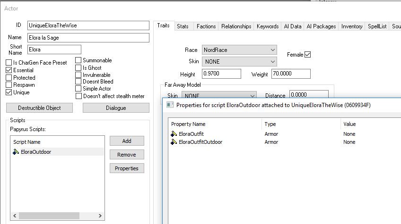Screen dimensions: 401x224
Task: Toggle Doesn't affect stealth meter checkbox
Action: click(79, 96)
